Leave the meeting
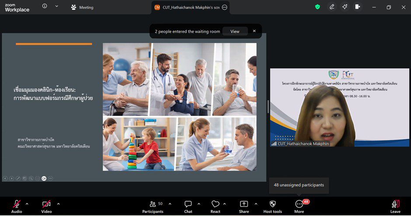Image resolution: width=411 pixels, height=216 pixels. pyautogui.click(x=395, y=206)
